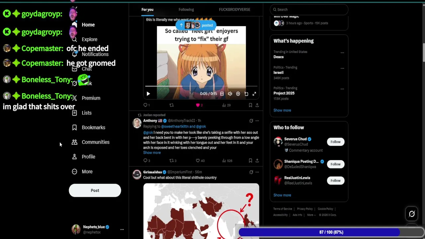The height and width of the screenshot is (239, 425).
Task: Show more under What's happening
Action: [x=282, y=110]
